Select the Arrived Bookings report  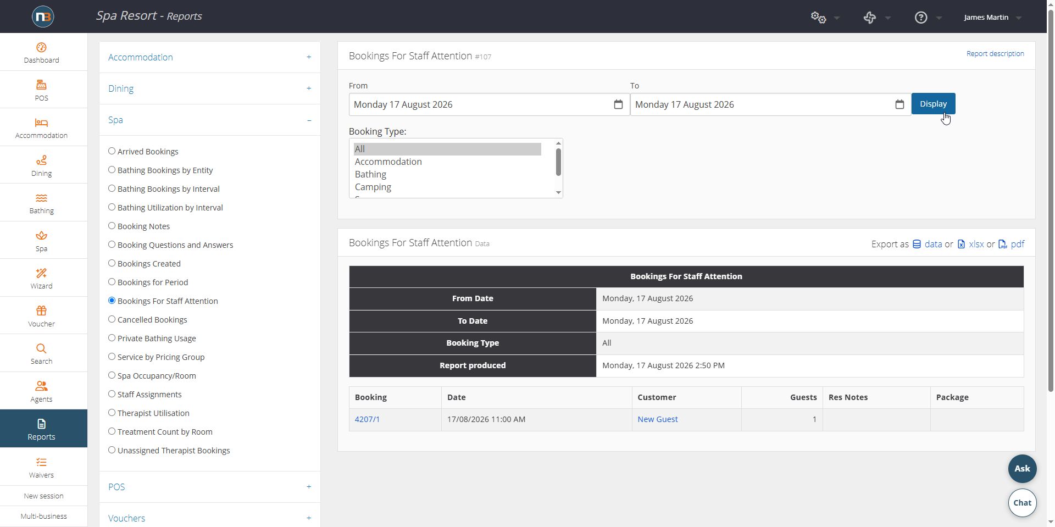tap(112, 151)
